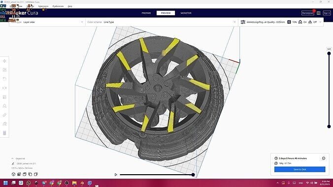Click the support icon labeled On
This screenshot has height=187, width=333.
pos(300,22)
